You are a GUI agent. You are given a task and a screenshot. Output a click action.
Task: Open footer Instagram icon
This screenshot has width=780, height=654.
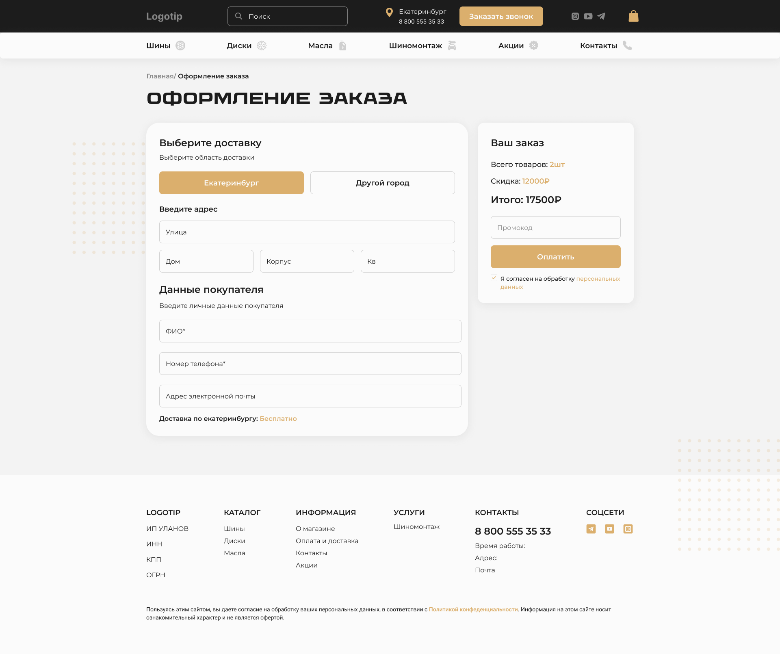tap(628, 529)
